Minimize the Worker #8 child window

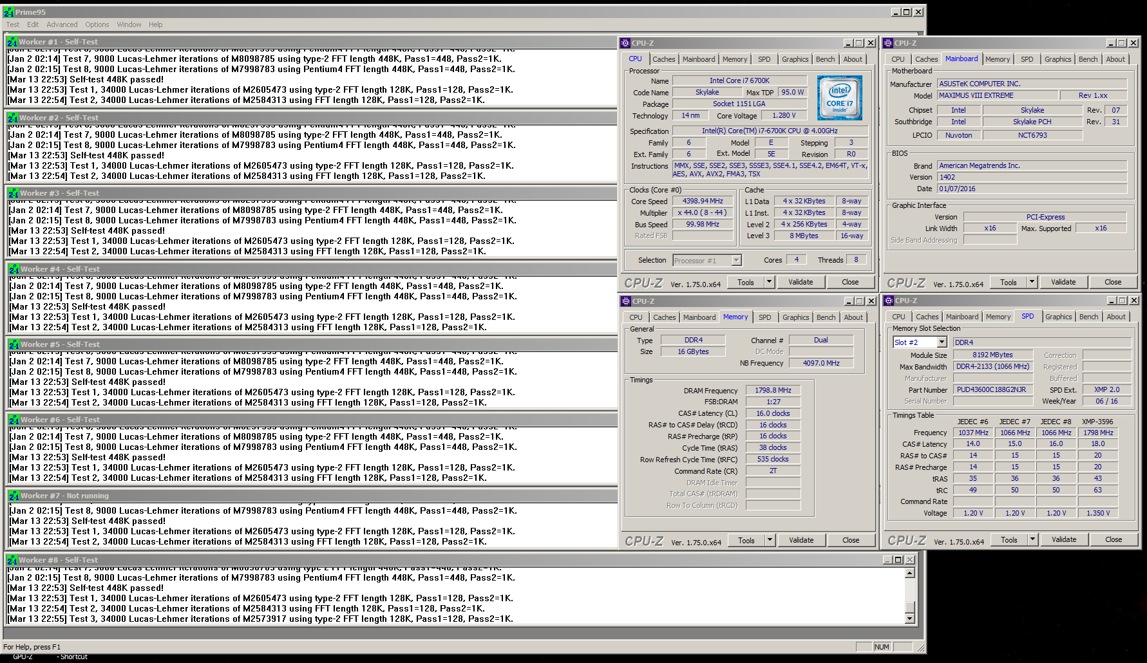pos(887,560)
